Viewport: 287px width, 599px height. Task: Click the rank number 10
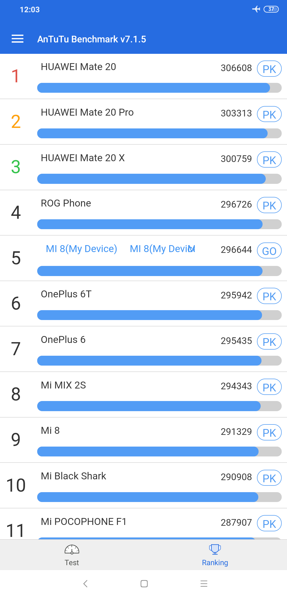tap(16, 485)
